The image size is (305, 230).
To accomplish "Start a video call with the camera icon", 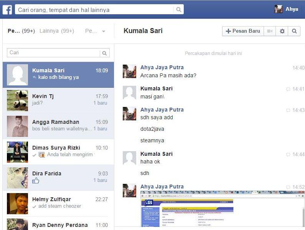I will click(270, 31).
